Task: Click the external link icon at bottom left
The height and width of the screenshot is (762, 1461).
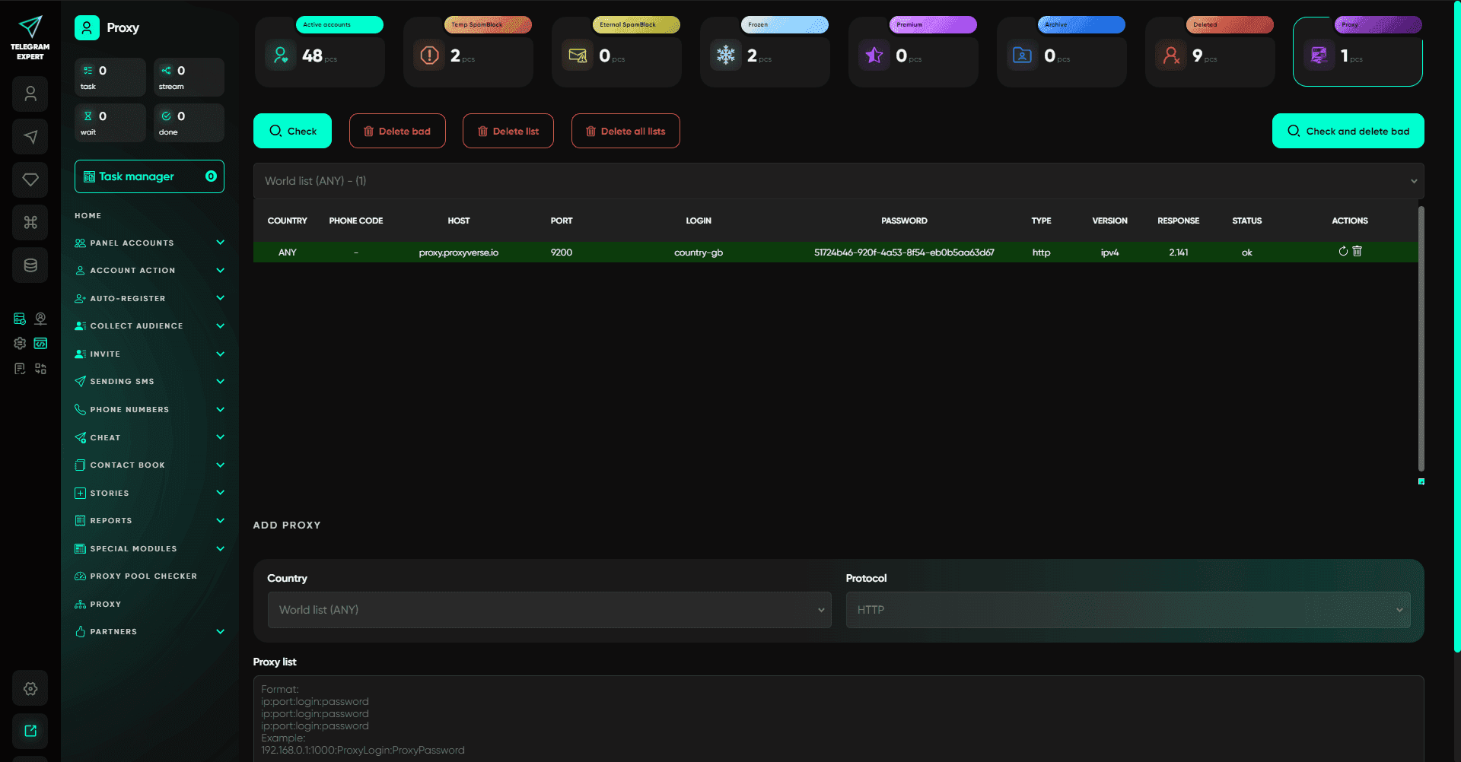Action: tap(30, 731)
